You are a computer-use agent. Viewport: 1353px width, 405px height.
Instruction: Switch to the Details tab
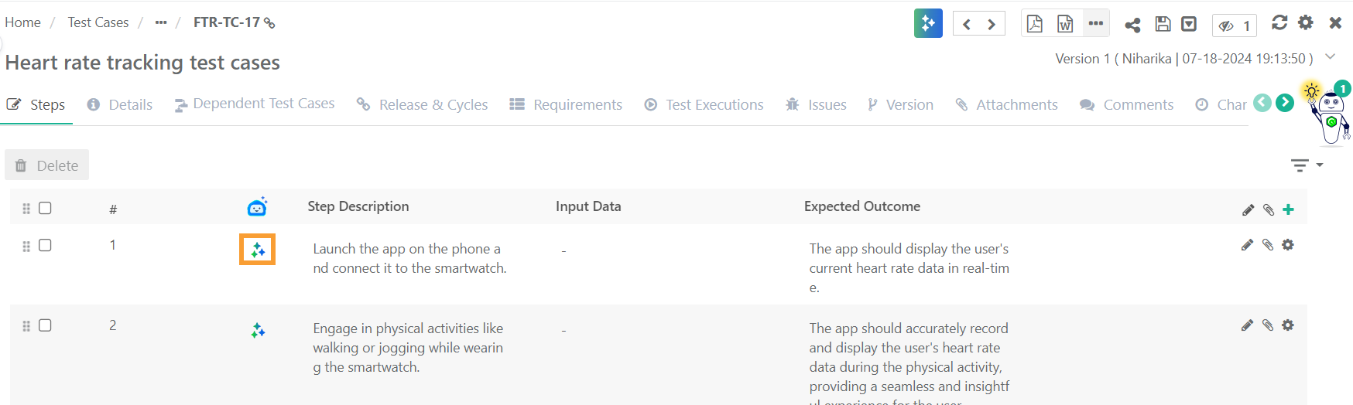pyautogui.click(x=120, y=104)
